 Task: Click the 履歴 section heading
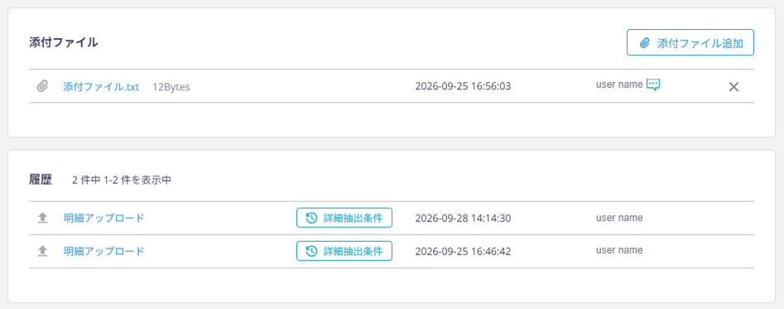click(x=41, y=181)
